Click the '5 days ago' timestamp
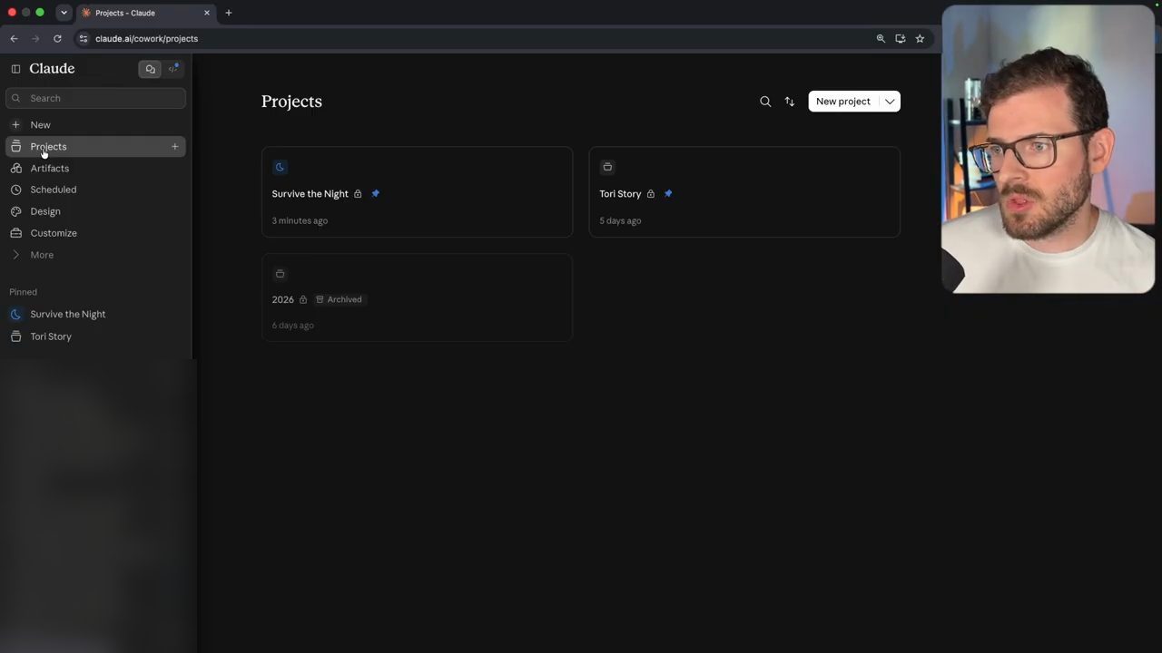This screenshot has height=653, width=1162. [x=620, y=220]
